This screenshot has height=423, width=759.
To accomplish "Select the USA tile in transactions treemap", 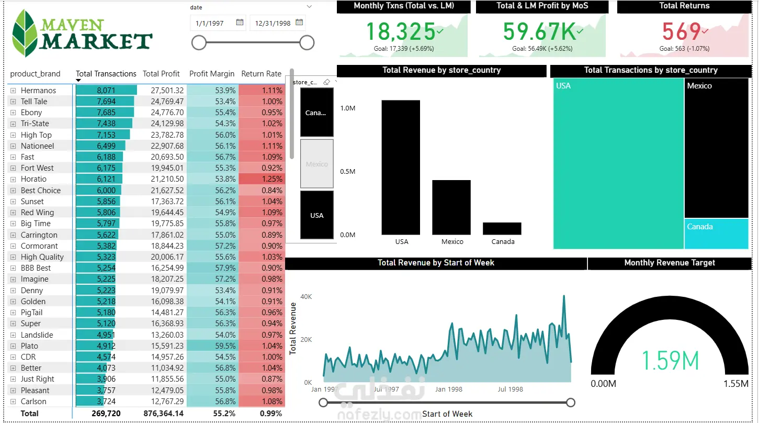I will pyautogui.click(x=618, y=164).
